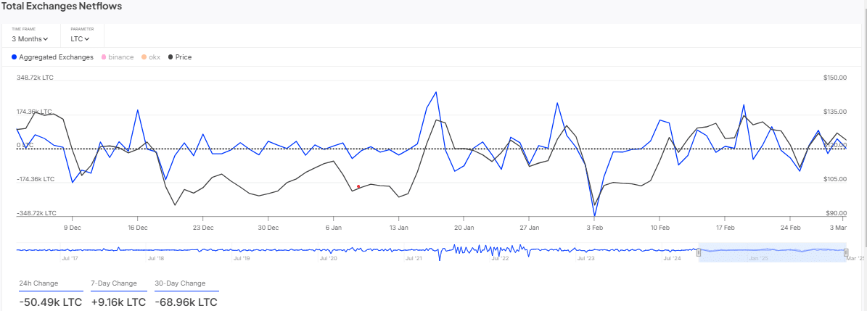Click the red dot marker on chart

(358, 186)
